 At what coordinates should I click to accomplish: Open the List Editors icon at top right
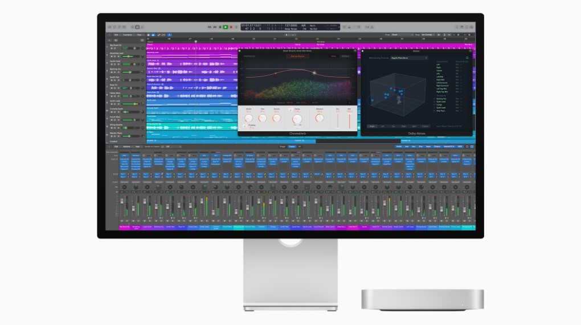[457, 27]
